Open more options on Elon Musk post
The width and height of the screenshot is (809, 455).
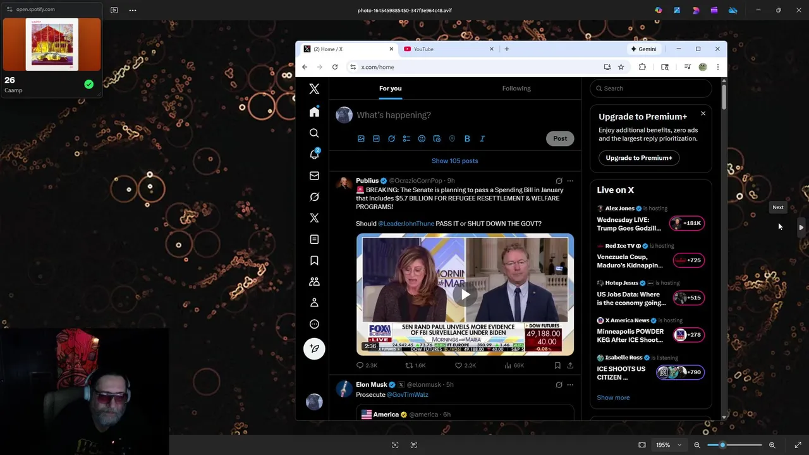[570, 384]
